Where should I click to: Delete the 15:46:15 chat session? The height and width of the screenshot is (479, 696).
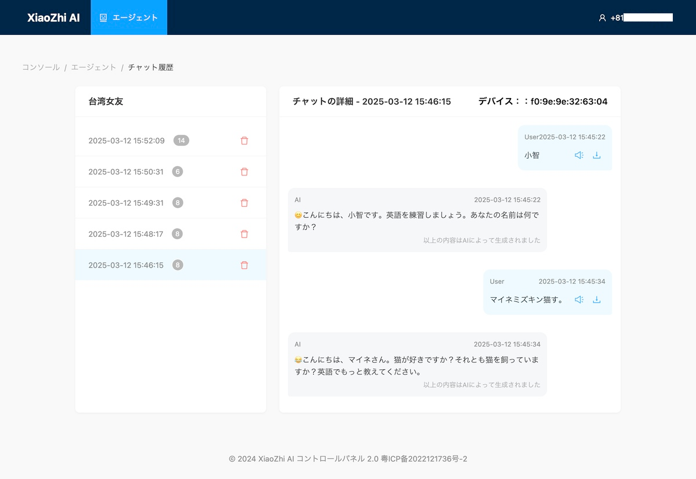pyautogui.click(x=244, y=265)
